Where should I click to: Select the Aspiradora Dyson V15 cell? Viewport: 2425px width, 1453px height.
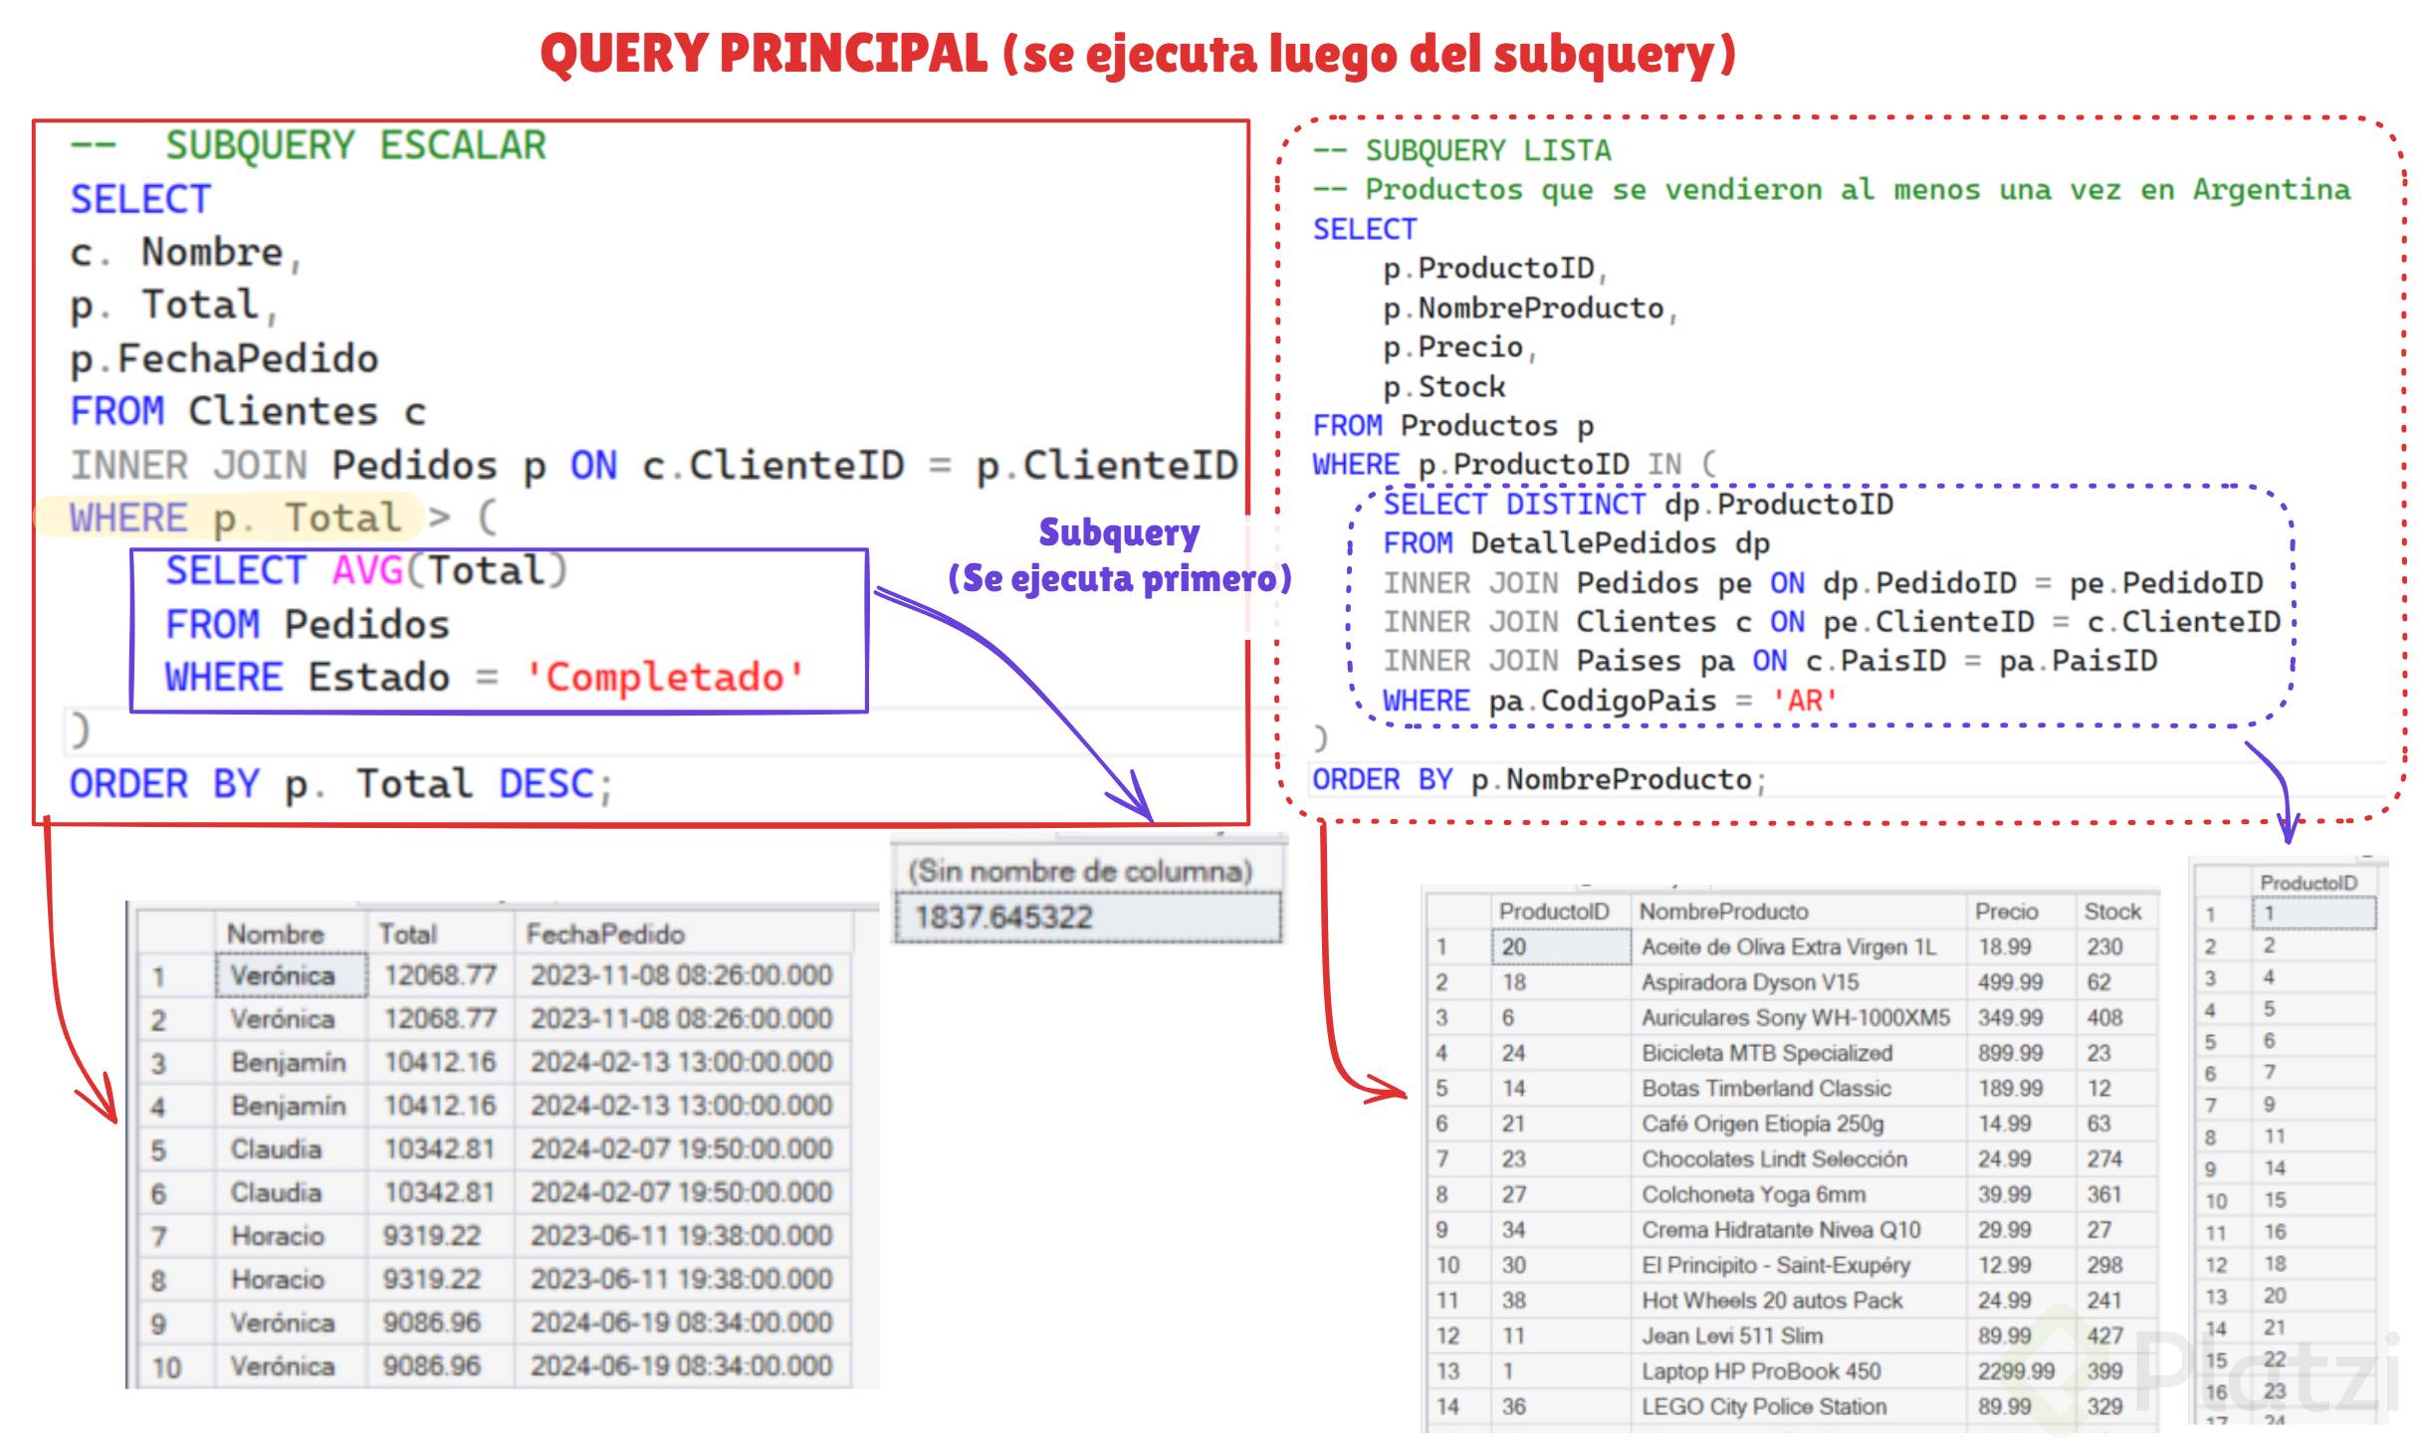pos(1749,982)
